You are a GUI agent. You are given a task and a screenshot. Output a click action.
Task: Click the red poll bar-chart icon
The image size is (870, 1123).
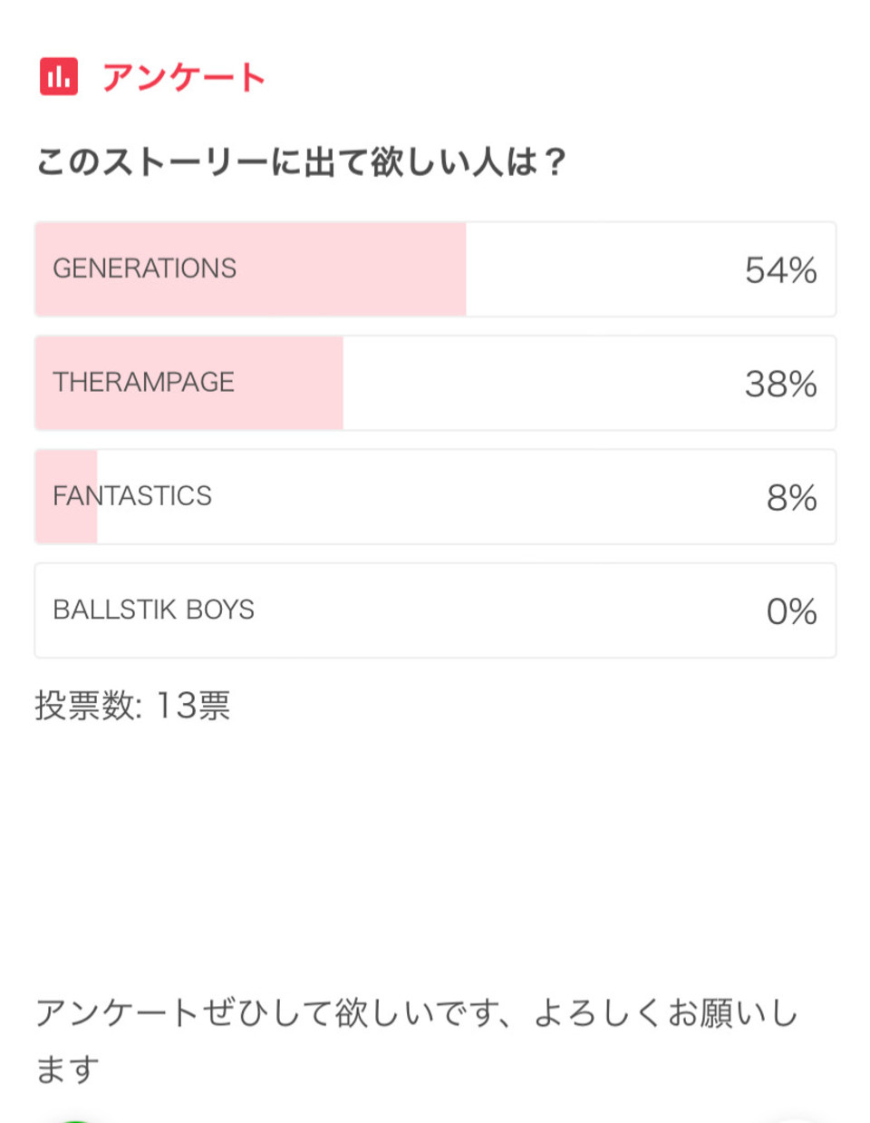point(59,77)
